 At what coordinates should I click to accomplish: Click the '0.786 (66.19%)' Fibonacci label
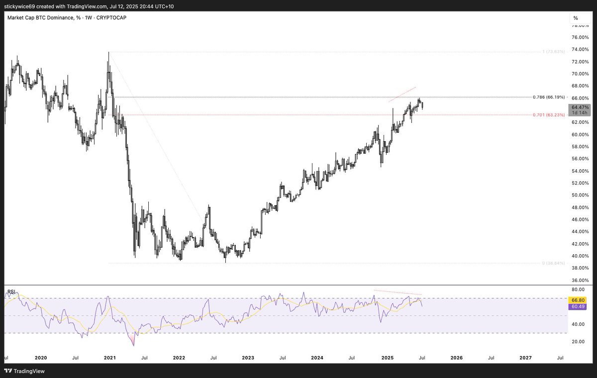tap(549, 97)
